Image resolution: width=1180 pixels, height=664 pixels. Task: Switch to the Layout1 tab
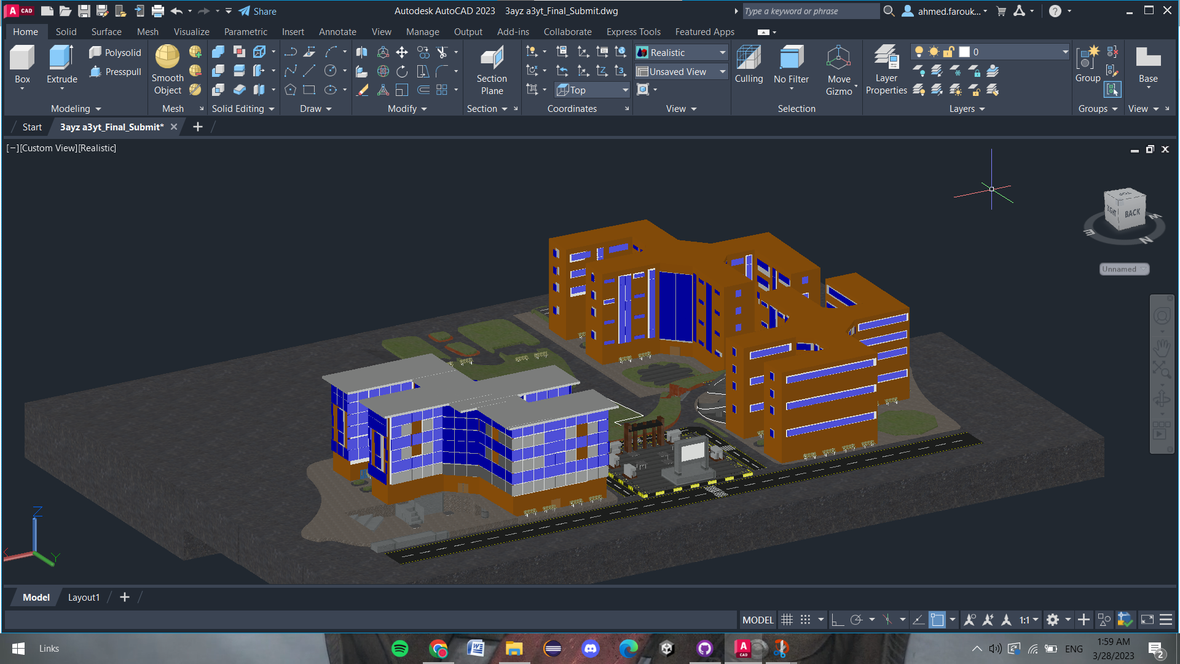(x=84, y=597)
